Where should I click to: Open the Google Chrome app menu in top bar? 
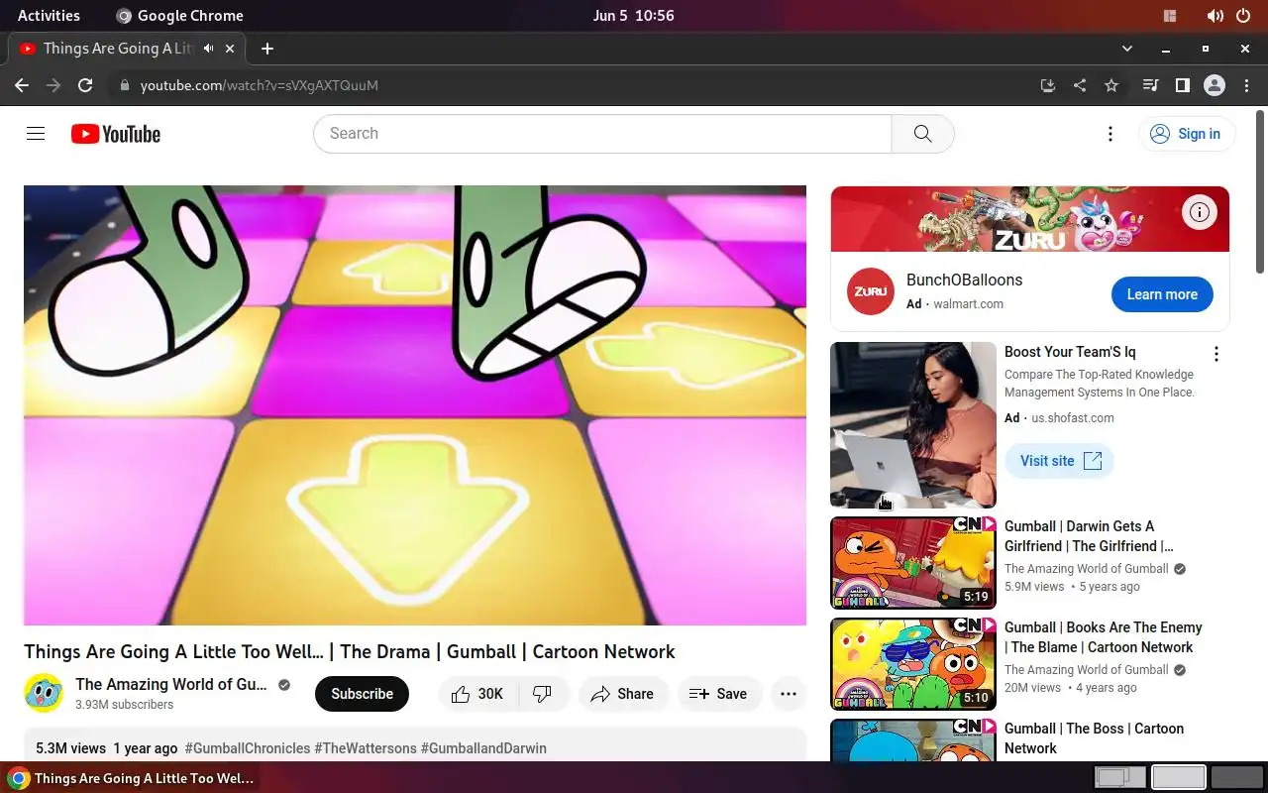click(179, 16)
